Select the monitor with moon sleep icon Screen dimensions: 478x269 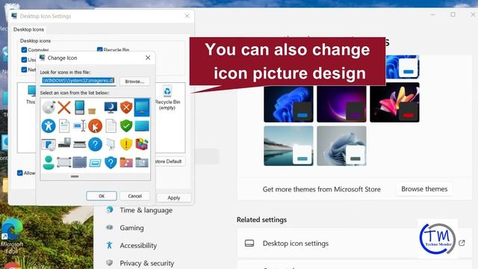[x=111, y=108]
